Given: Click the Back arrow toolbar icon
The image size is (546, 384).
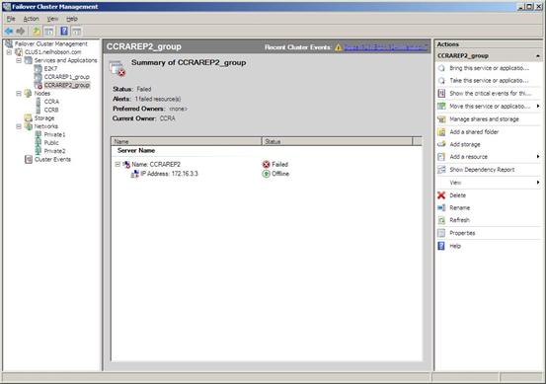Looking at the screenshot, I should [x=9, y=32].
